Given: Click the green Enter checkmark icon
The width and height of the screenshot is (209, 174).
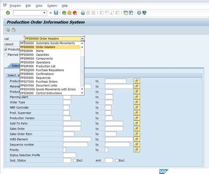Looking at the screenshot, I should click(8, 13).
